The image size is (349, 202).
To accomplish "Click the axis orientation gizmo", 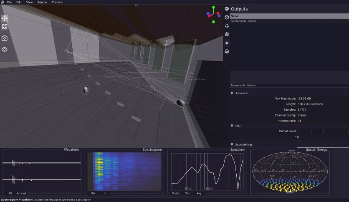I will click(213, 15).
